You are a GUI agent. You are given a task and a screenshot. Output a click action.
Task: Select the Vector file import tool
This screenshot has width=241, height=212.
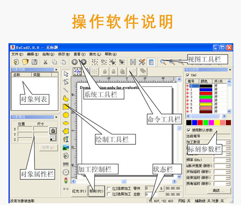[66, 156]
